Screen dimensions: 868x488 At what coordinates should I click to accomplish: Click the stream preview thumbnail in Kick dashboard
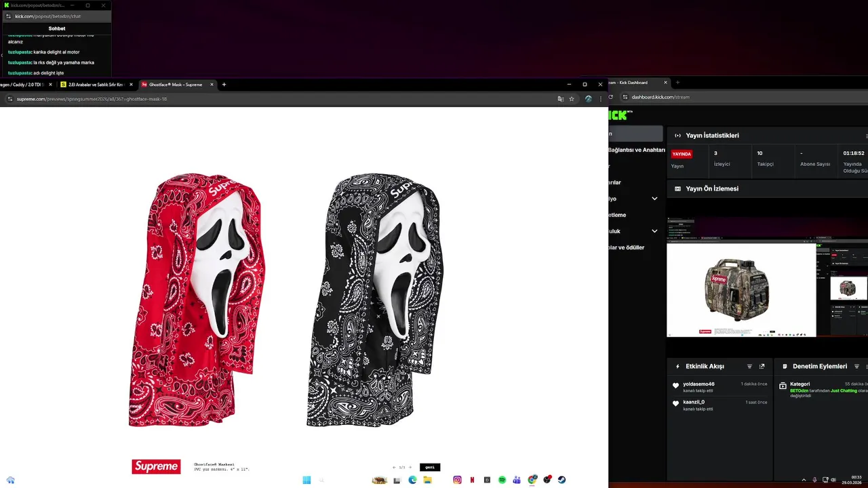767,277
